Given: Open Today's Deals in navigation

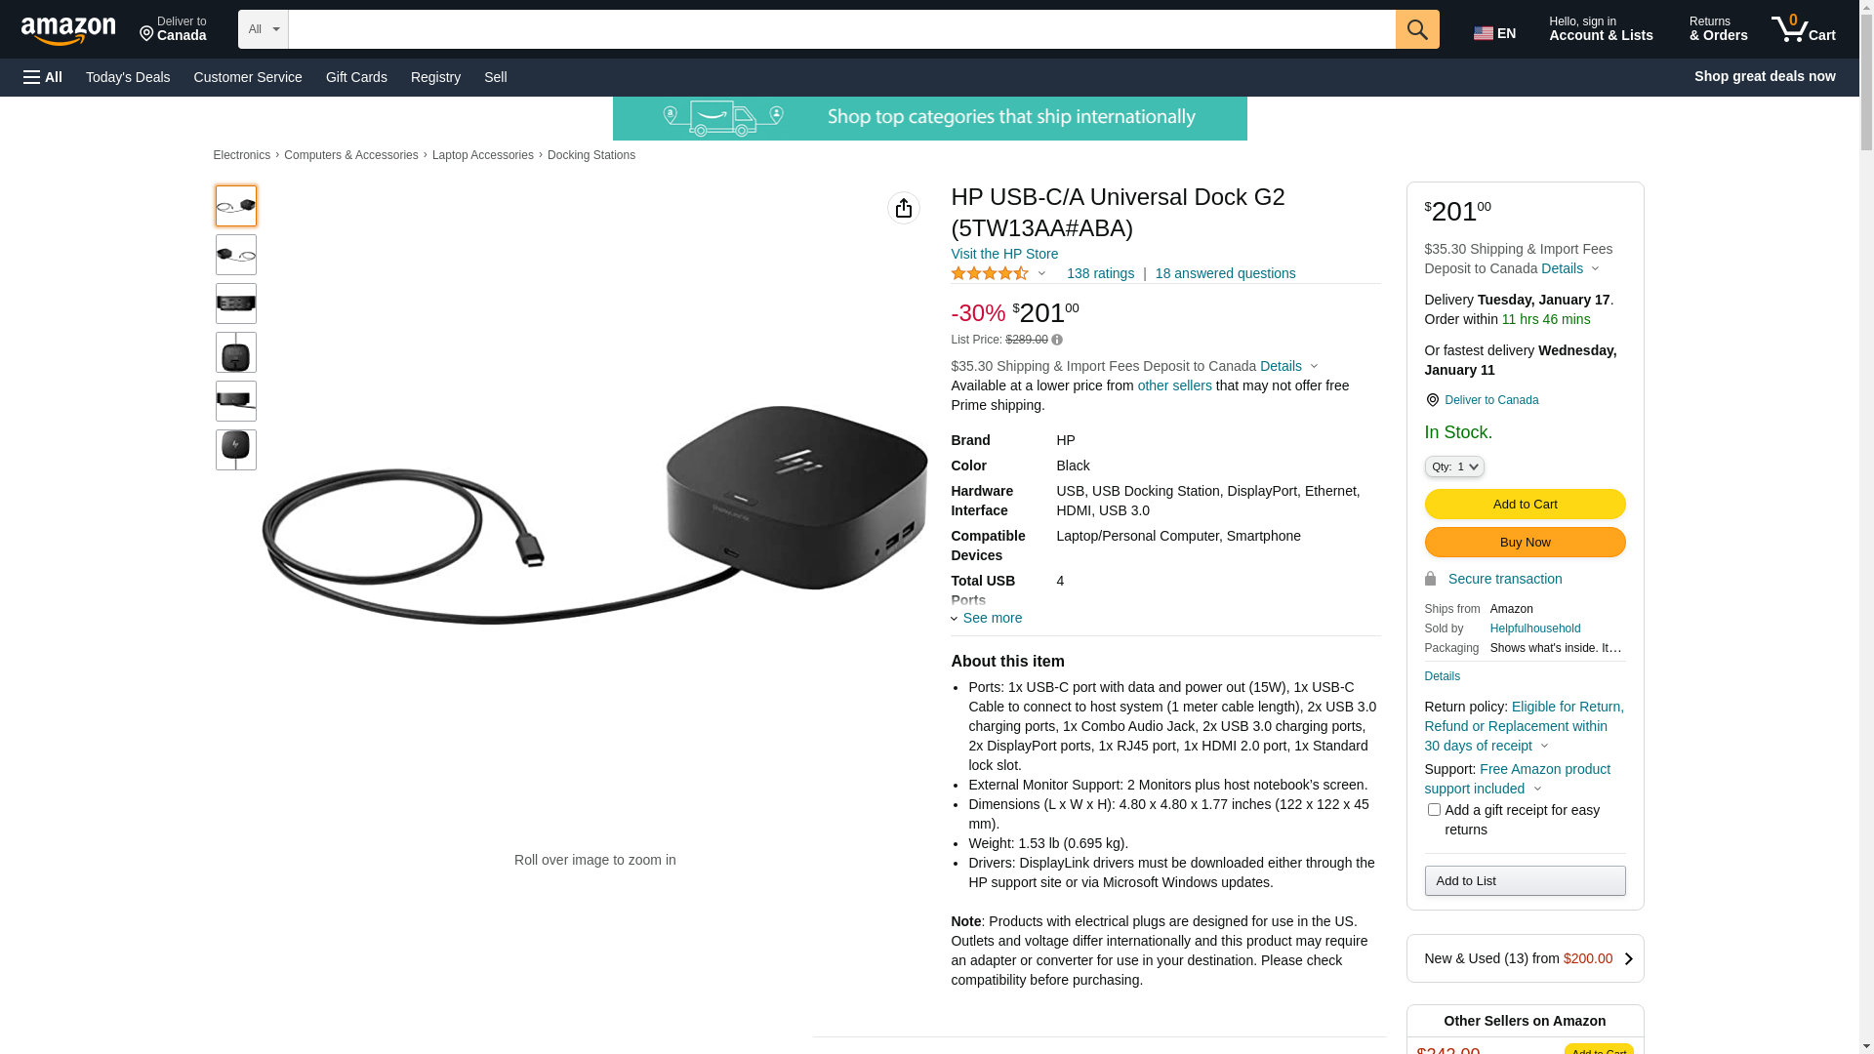Looking at the screenshot, I should pyautogui.click(x=128, y=77).
